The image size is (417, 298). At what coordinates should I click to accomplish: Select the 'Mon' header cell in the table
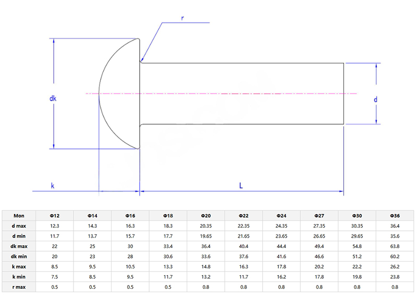19,216
